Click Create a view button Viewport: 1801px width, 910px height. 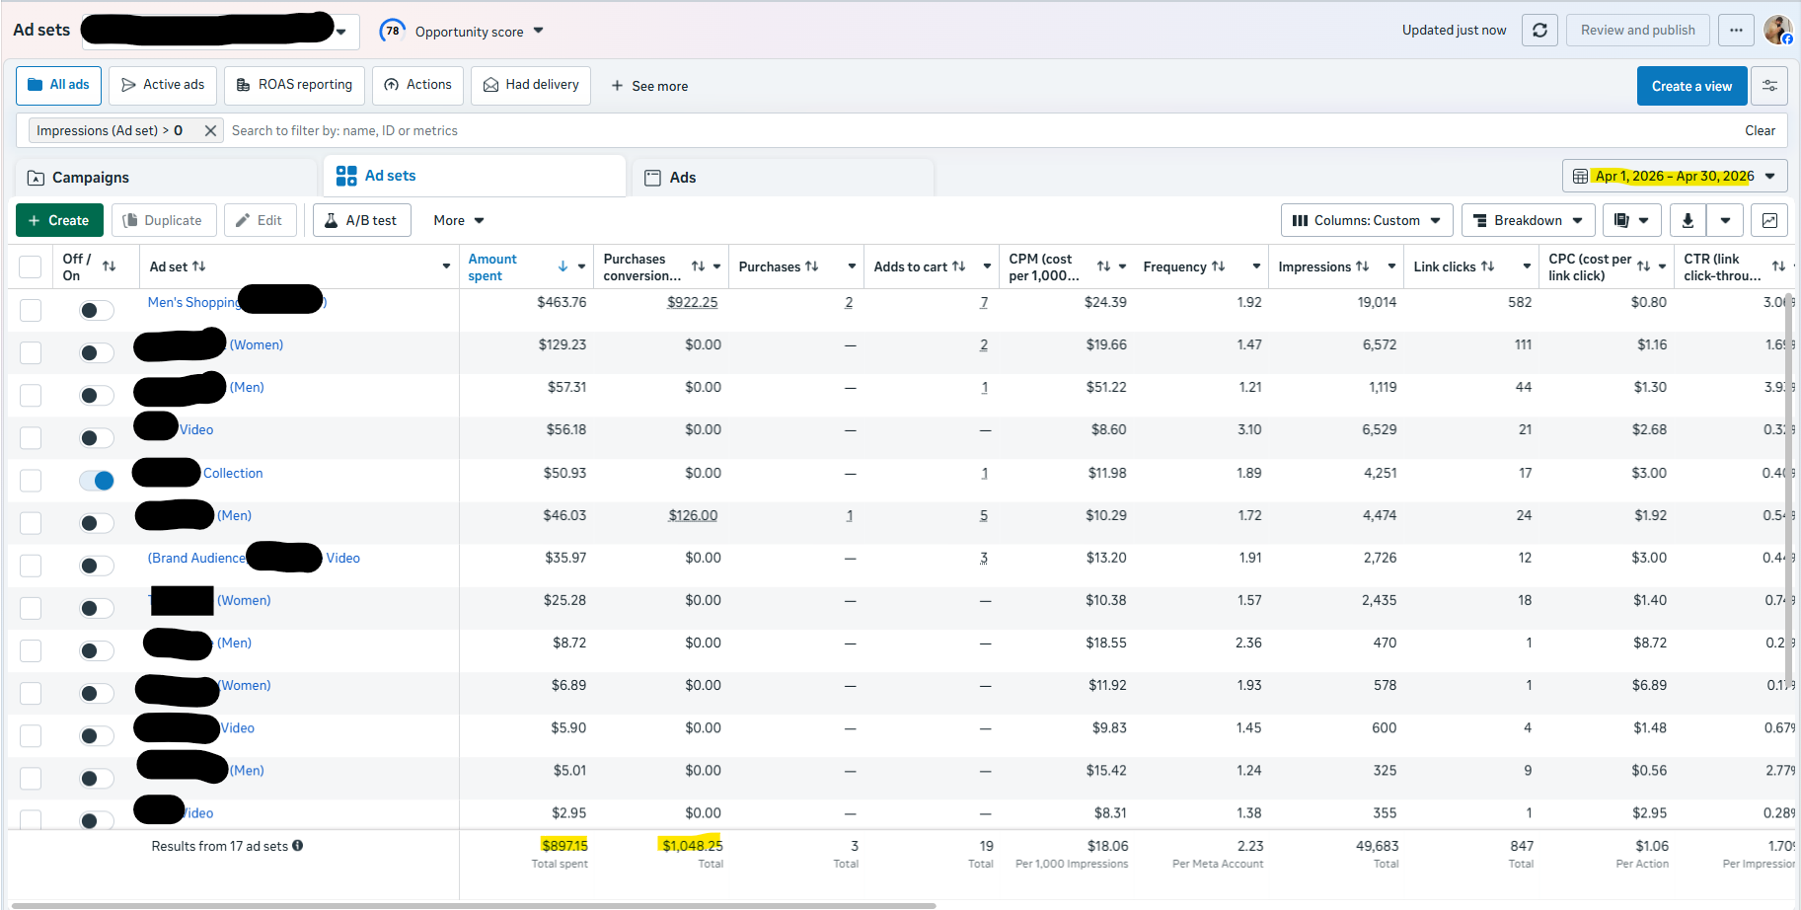(1691, 86)
